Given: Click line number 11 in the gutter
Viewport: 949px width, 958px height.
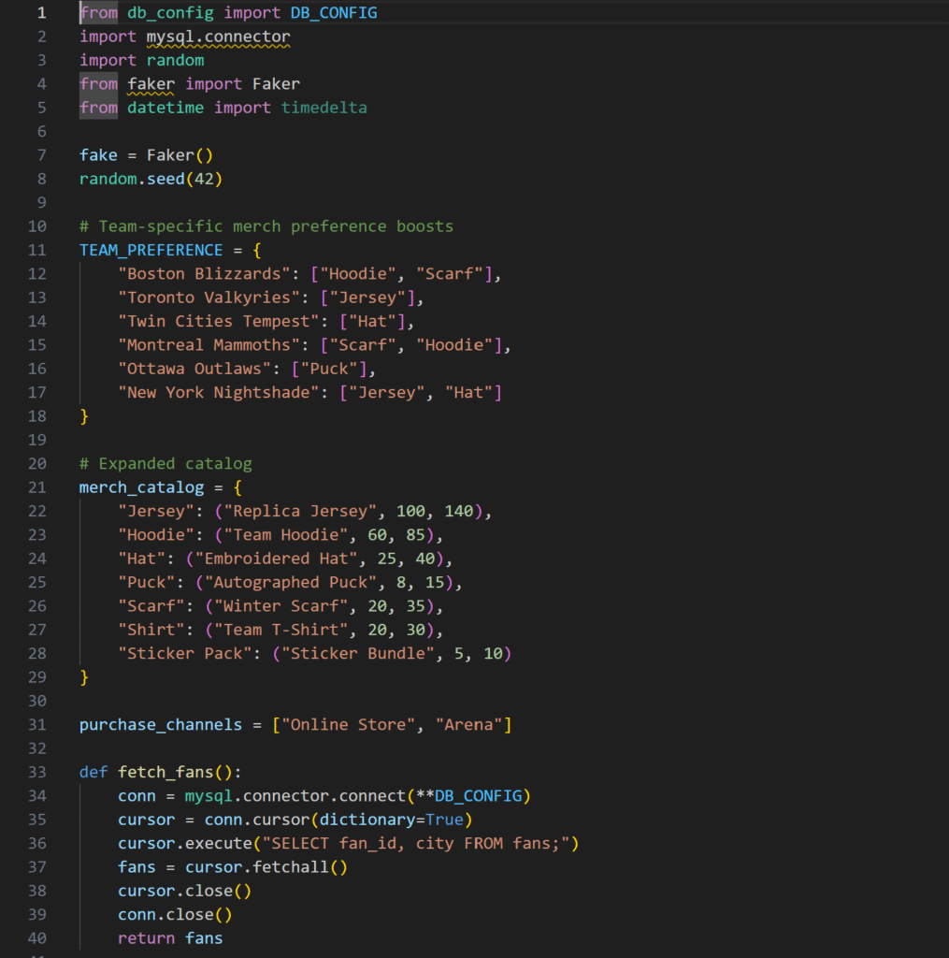Looking at the screenshot, I should click(x=37, y=251).
